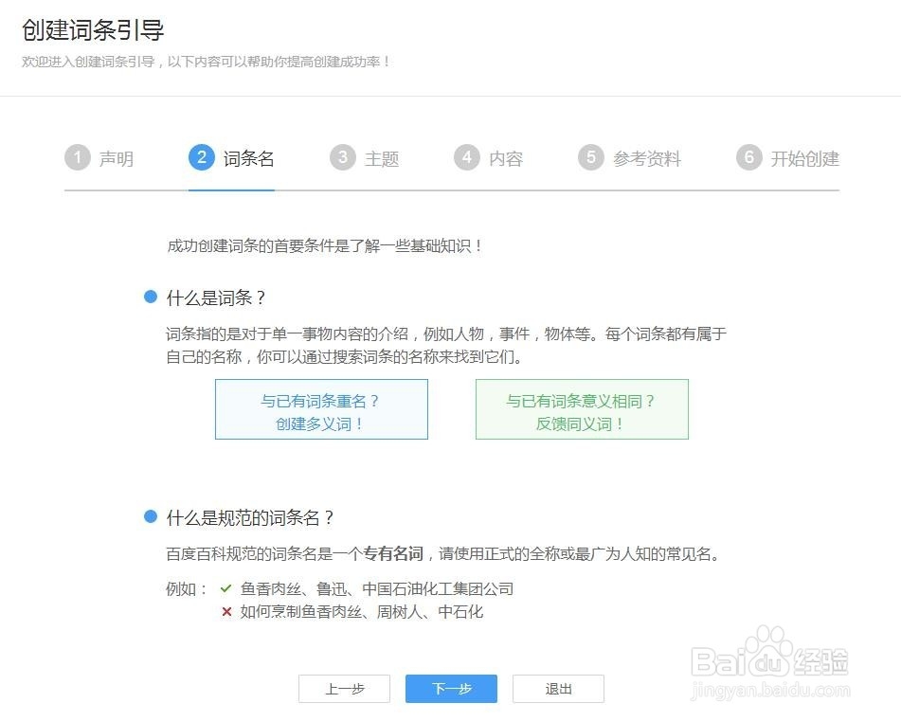Click the blue dot beside 什么是规范的词条名
Screen dimensions: 901x721
click(x=151, y=517)
